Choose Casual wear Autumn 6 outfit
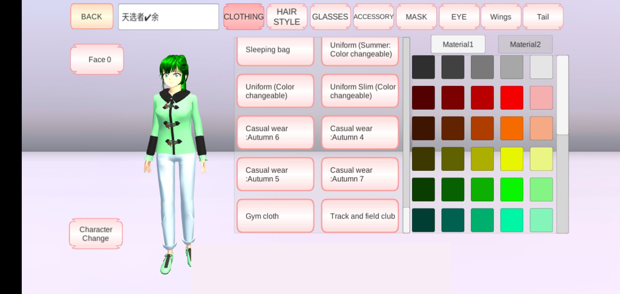 tap(275, 133)
